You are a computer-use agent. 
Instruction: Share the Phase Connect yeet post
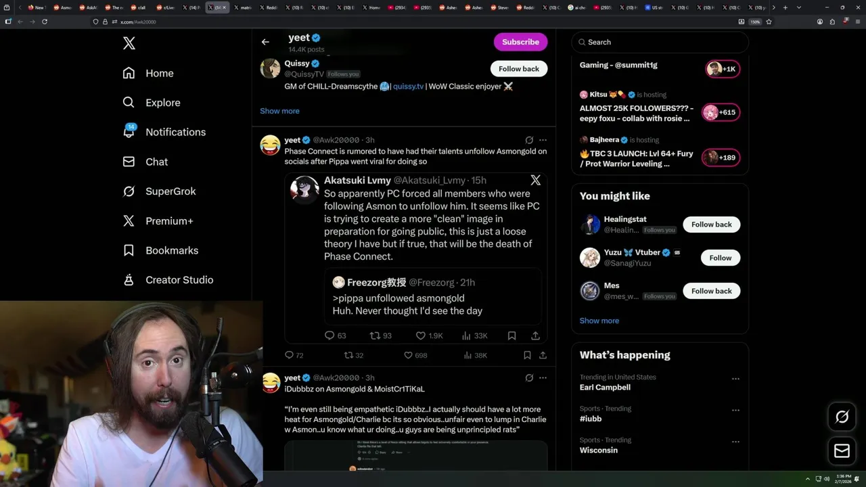(x=543, y=355)
